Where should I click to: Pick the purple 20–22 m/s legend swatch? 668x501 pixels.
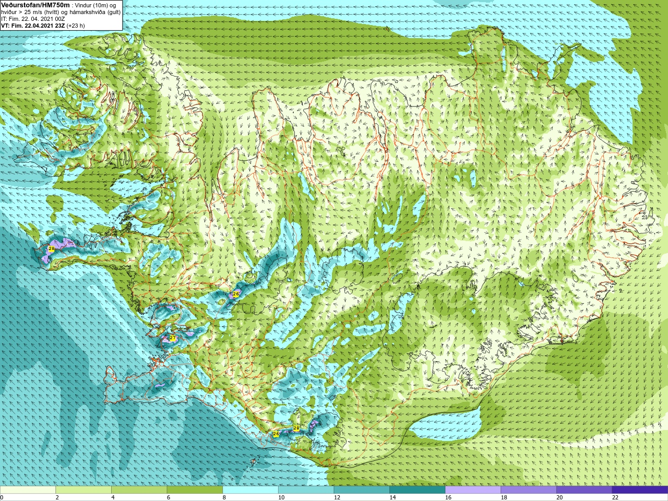584,490
